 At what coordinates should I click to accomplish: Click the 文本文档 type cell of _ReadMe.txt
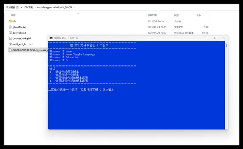click(179, 27)
